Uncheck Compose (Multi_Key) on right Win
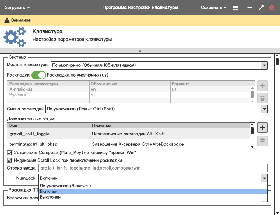Viewport: 280px width, 215px height. (x=10, y=153)
